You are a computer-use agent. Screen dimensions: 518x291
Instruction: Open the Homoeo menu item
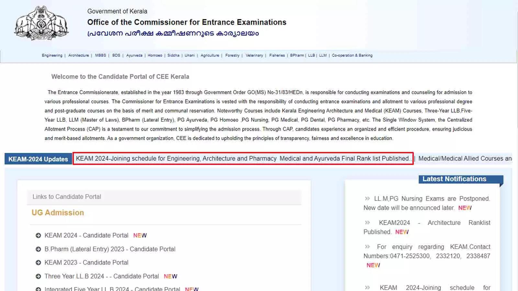(x=155, y=56)
